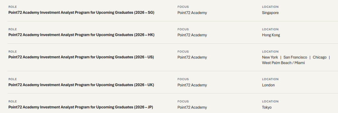Viewport: 338px width, 113px height.
Task: Click the LOCATION label above Tokyo
Action: (x=270, y=101)
